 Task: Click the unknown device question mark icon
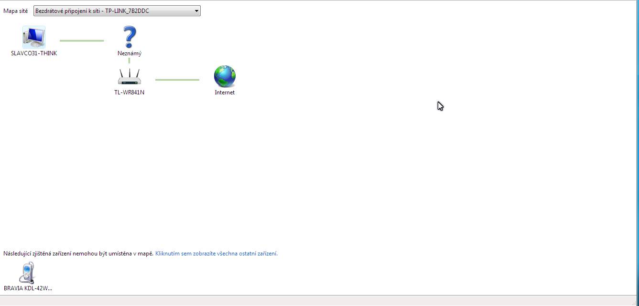[x=130, y=37]
